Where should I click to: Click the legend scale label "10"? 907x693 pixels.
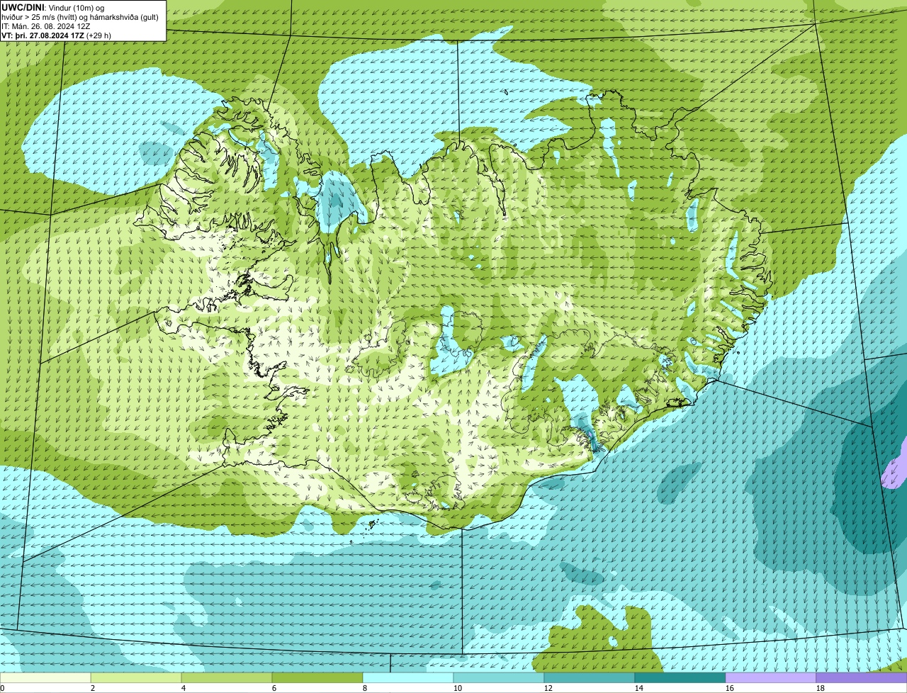click(457, 688)
